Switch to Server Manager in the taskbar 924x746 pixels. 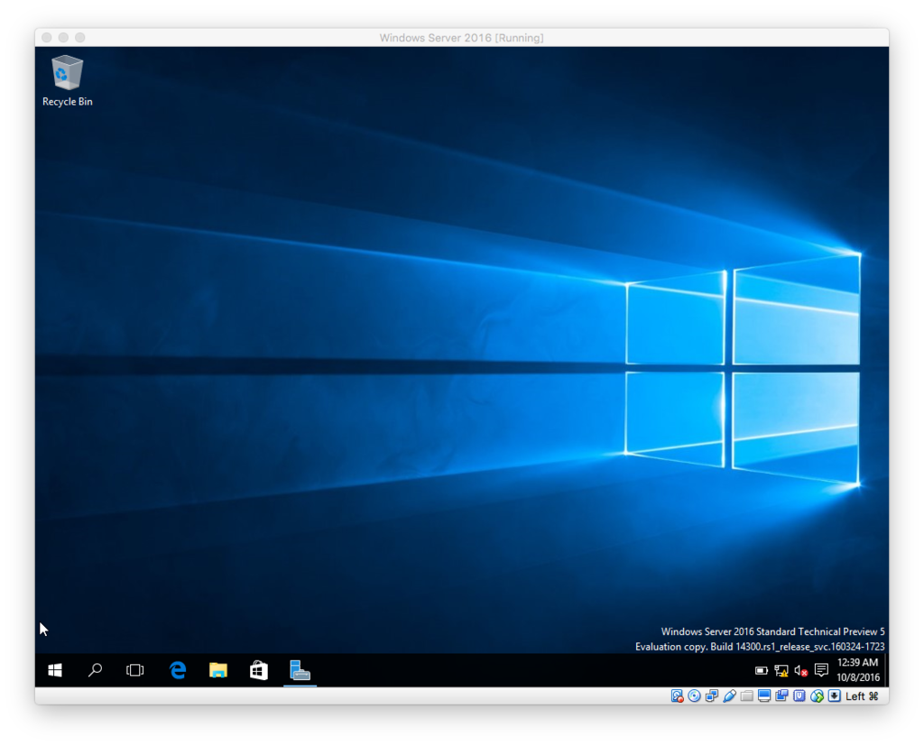coord(300,670)
